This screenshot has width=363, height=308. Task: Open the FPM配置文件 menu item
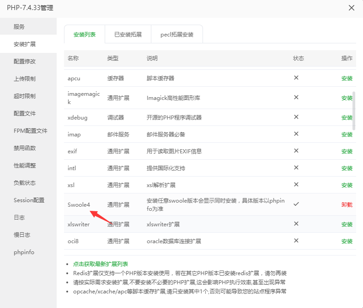[x=31, y=131]
